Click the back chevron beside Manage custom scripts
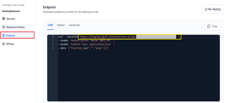This screenshot has width=229, height=103. (x=2, y=5)
